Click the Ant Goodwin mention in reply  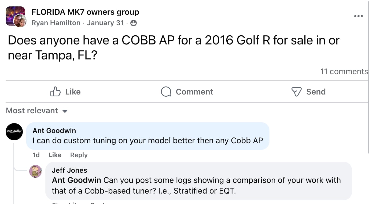click(x=76, y=180)
